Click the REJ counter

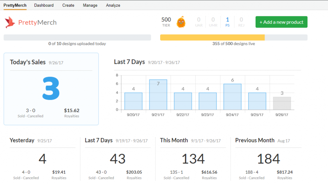241,22
